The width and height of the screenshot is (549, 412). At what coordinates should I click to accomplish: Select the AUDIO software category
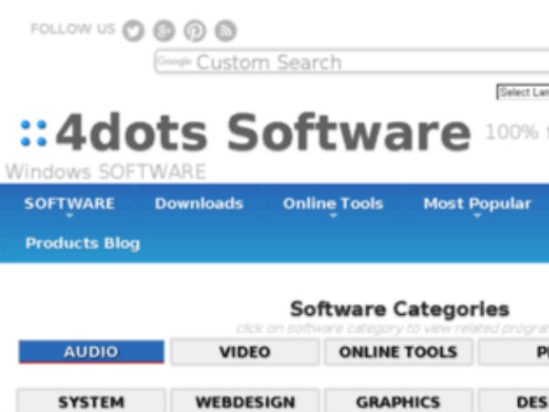[x=91, y=352]
